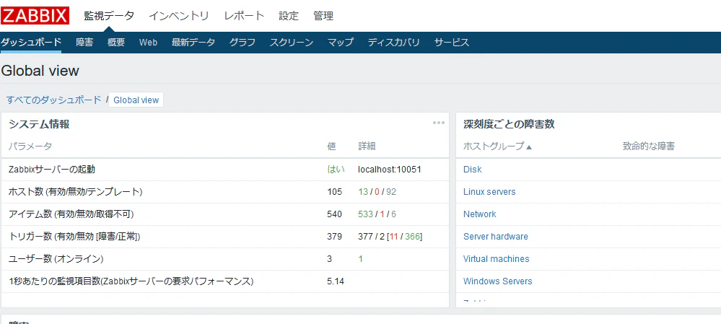
Task: Open the Windows Servers host group link
Action: 497,281
